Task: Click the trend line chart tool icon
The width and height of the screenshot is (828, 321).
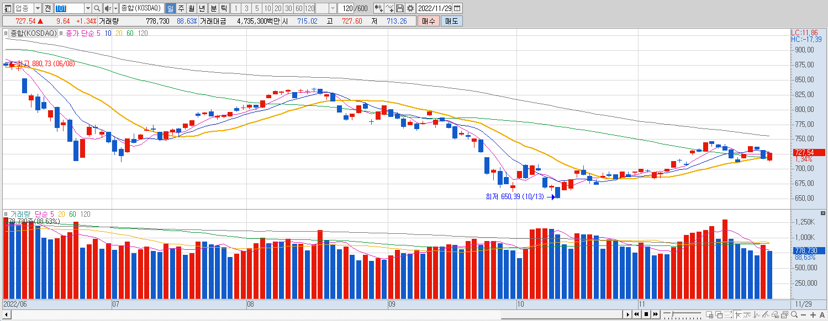Action: coord(747,314)
